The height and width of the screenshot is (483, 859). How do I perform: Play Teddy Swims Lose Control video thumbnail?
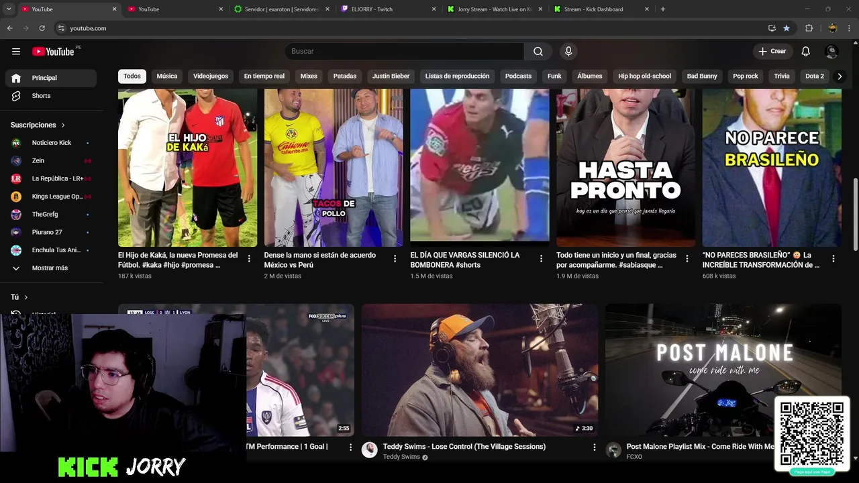point(479,370)
